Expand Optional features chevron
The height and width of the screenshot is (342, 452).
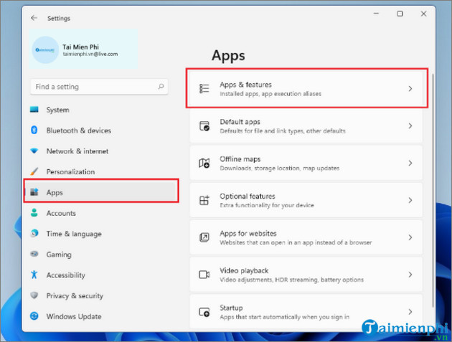coord(410,200)
